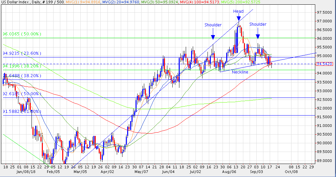Screen dimensions: 336x177
Task: Click the Apr/02 date axis label
Action: 107,172
